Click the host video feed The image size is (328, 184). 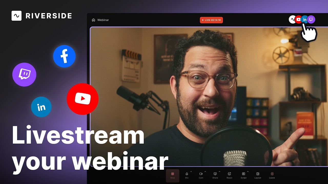tap(209, 97)
